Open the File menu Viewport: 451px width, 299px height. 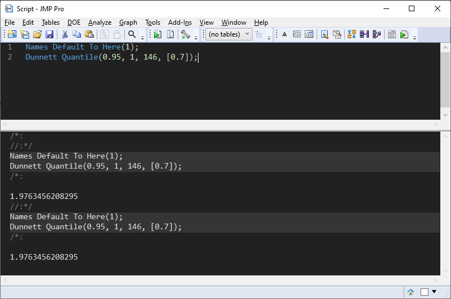[x=10, y=22]
